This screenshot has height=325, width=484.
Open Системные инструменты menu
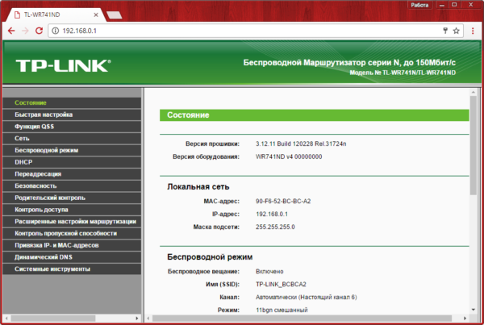(72, 269)
